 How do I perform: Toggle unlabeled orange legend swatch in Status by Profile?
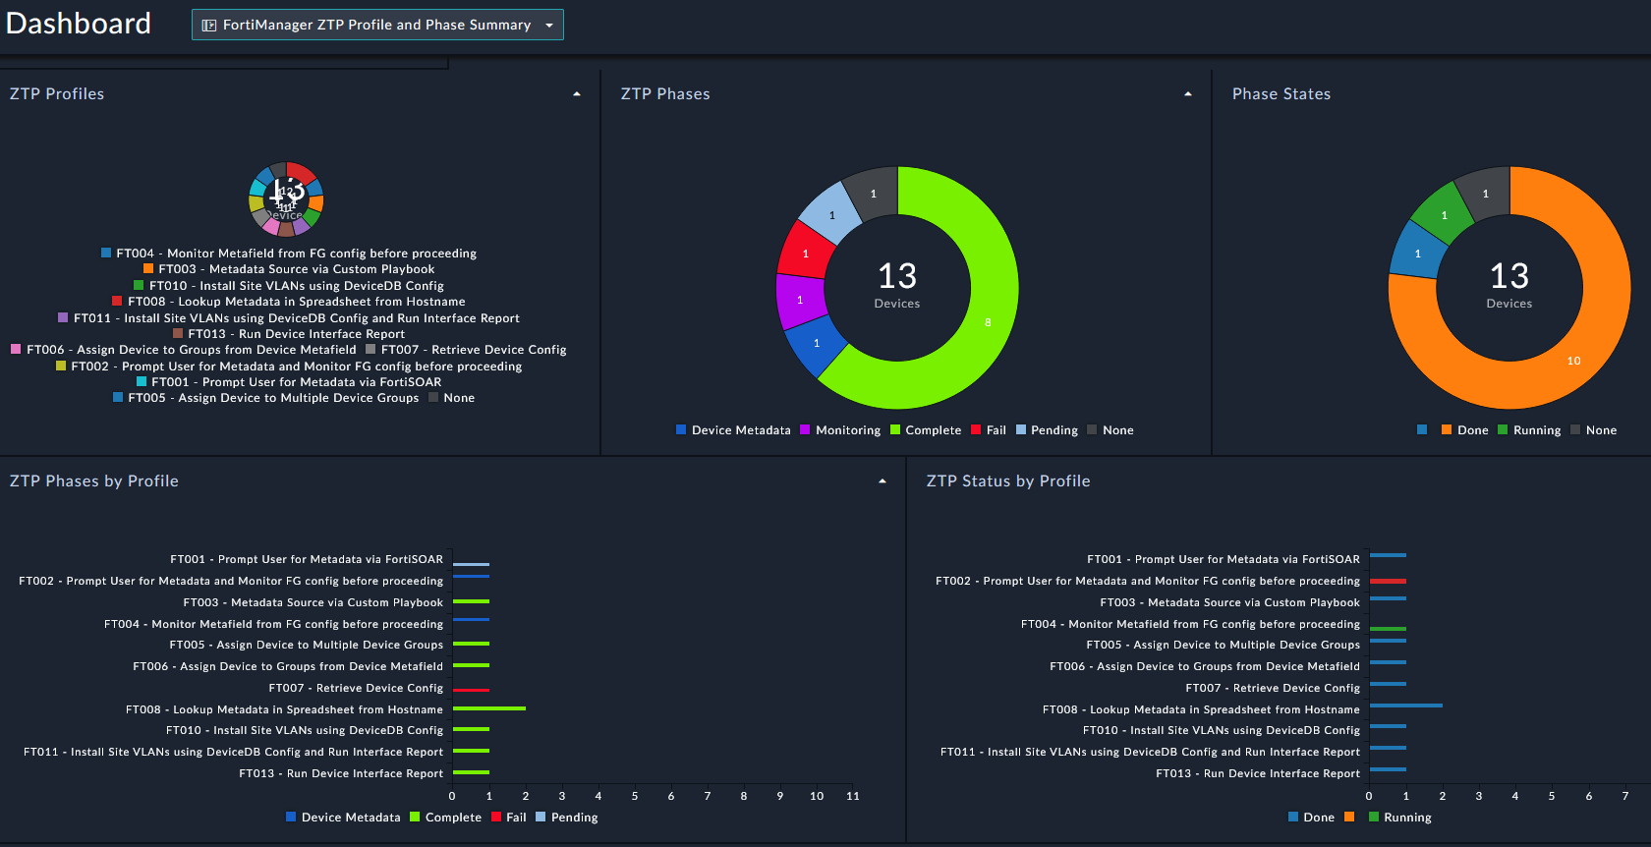(x=1349, y=817)
